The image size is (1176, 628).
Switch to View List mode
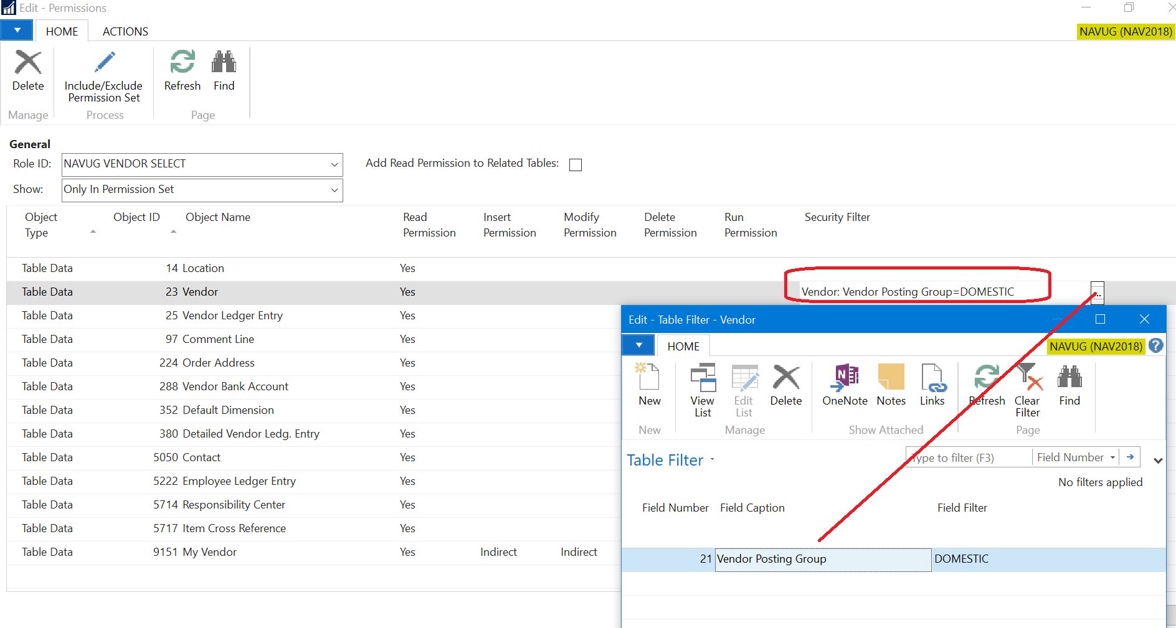click(703, 390)
